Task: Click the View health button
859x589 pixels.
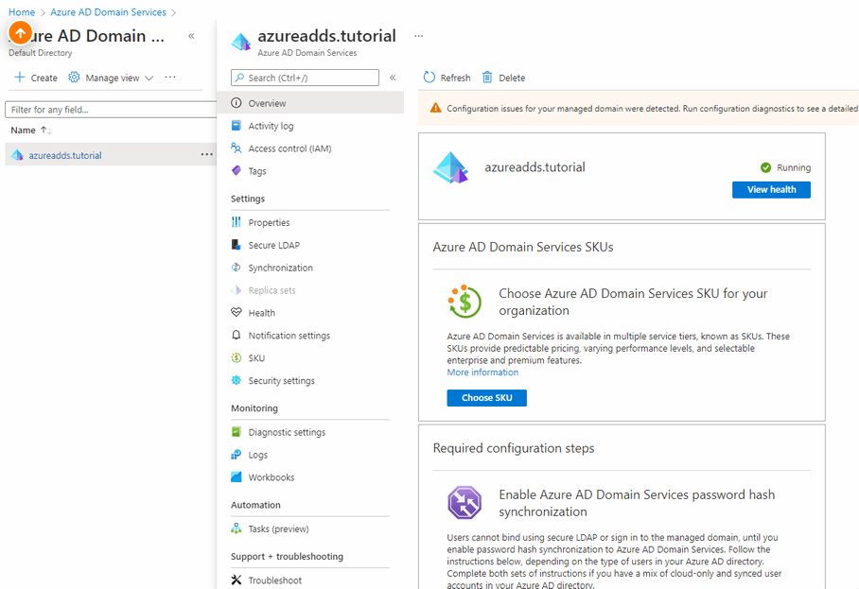Action: pyautogui.click(x=771, y=189)
